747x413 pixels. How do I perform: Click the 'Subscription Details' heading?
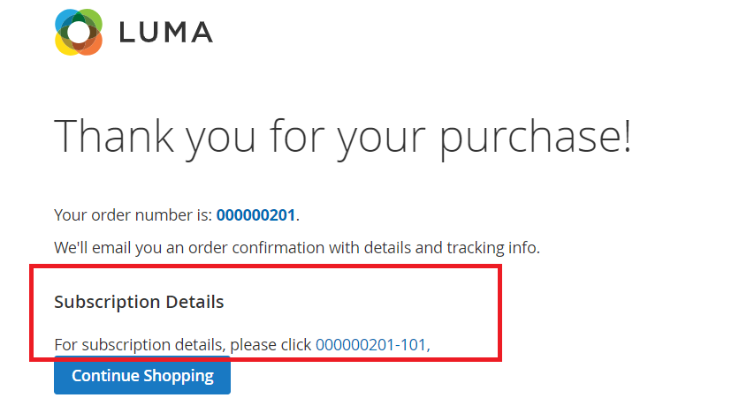(139, 302)
